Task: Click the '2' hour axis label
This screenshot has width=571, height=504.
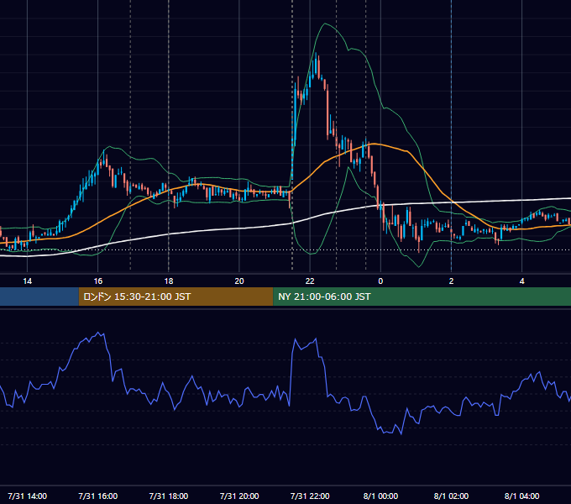Action: coord(451,281)
